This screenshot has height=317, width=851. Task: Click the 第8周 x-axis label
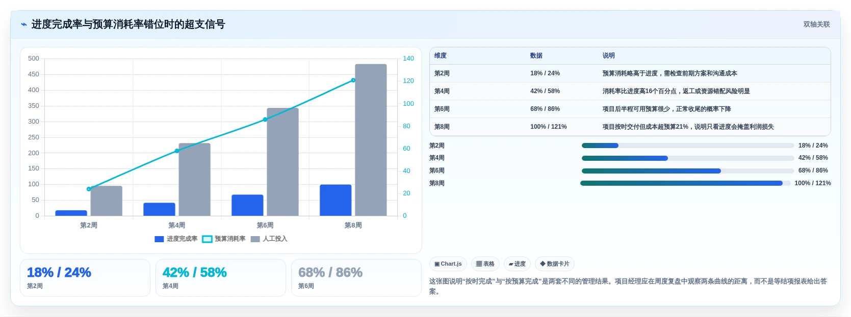click(x=353, y=225)
